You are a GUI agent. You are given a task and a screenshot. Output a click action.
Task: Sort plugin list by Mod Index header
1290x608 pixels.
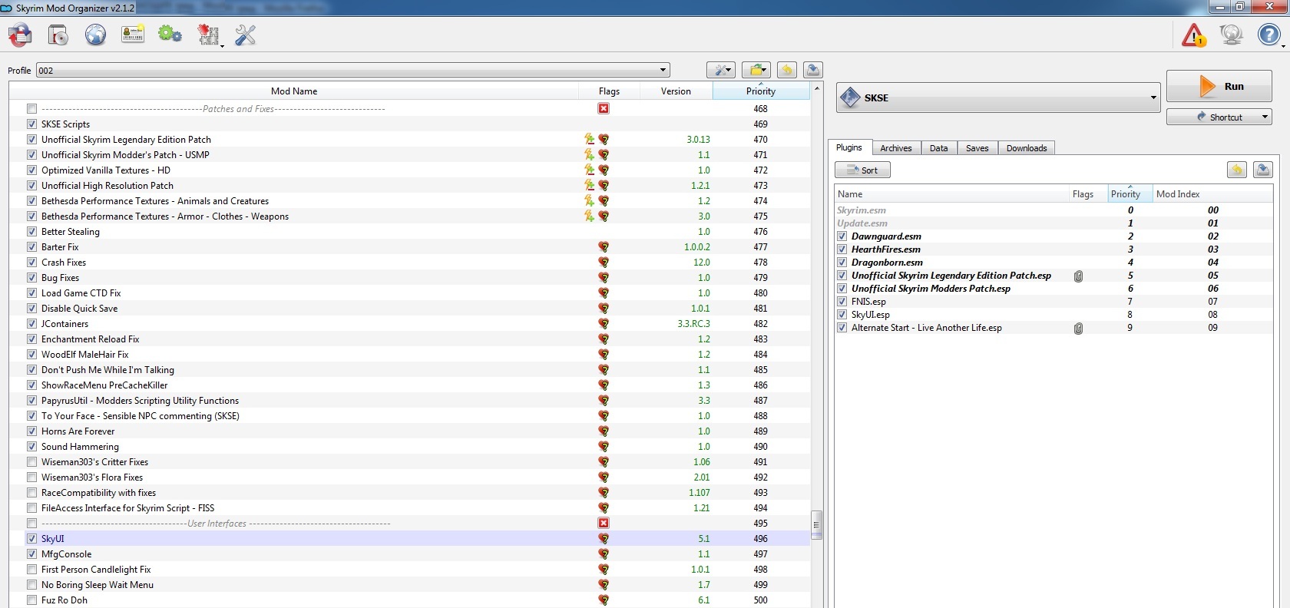click(1212, 193)
